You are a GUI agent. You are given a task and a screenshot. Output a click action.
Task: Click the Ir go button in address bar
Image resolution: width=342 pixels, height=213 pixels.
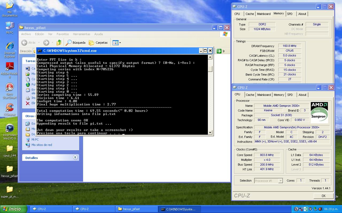point(221,51)
